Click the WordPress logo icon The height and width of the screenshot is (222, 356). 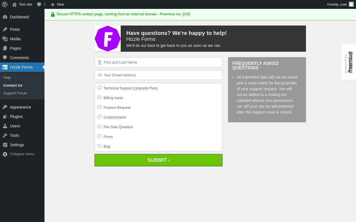click(x=5, y=4)
